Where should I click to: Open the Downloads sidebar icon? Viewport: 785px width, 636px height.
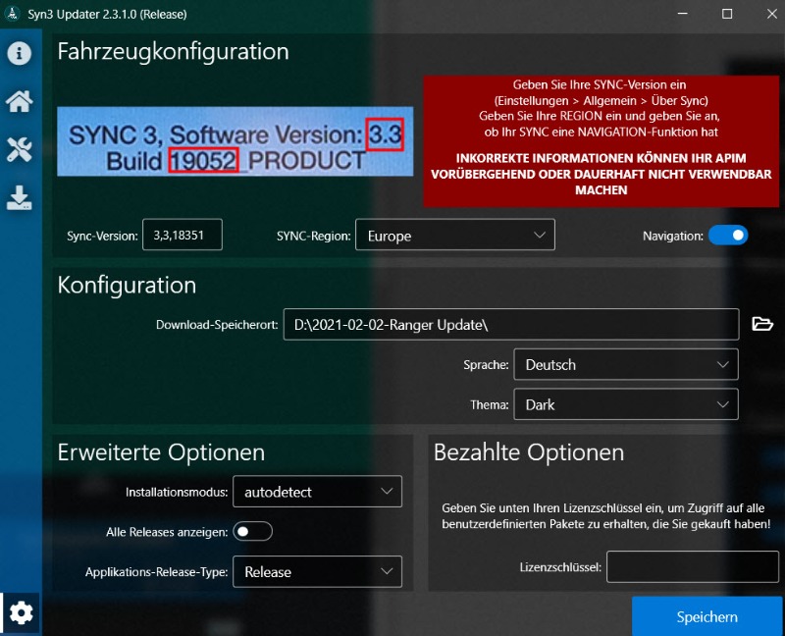(19, 198)
